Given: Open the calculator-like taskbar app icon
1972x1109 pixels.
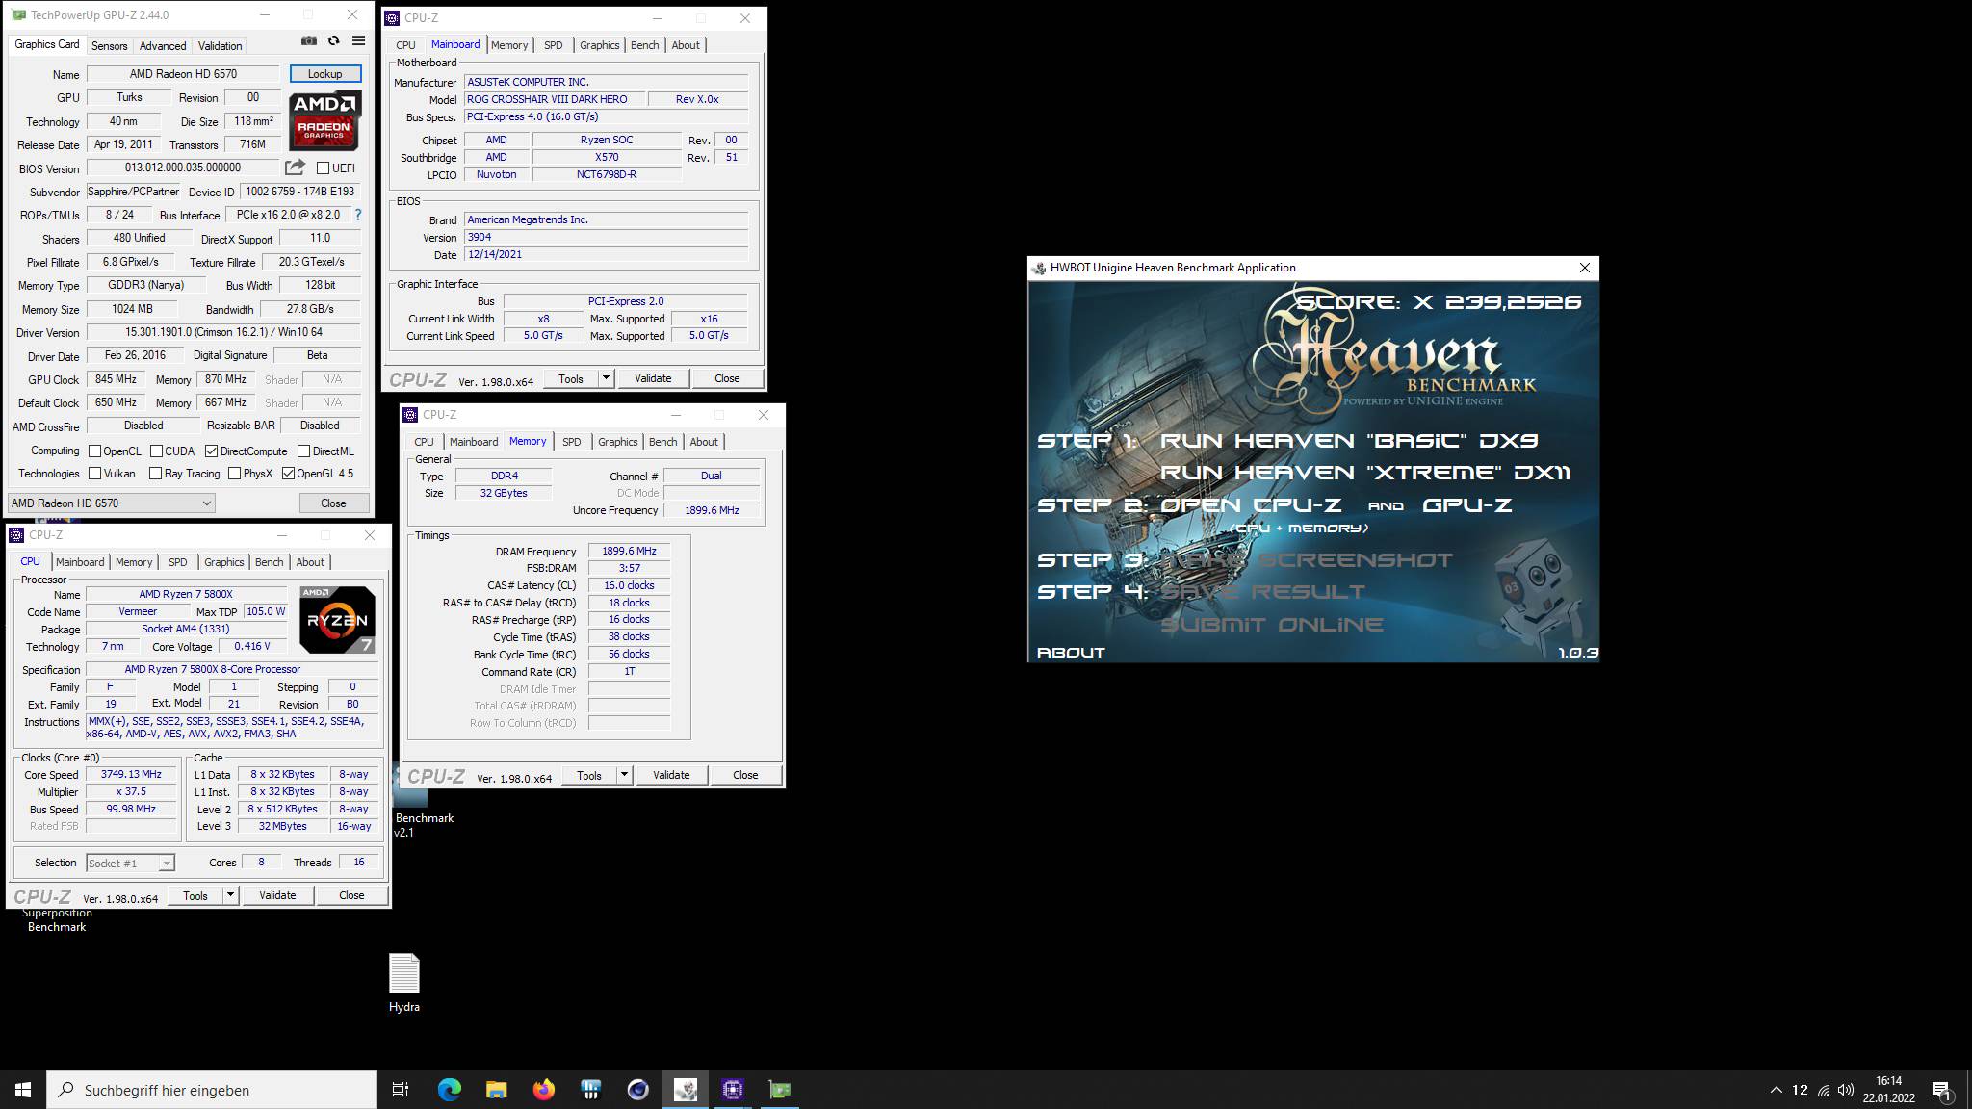Looking at the screenshot, I should click(x=590, y=1090).
